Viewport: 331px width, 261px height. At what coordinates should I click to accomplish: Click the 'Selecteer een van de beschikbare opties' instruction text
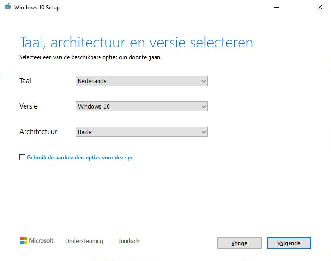coord(93,58)
